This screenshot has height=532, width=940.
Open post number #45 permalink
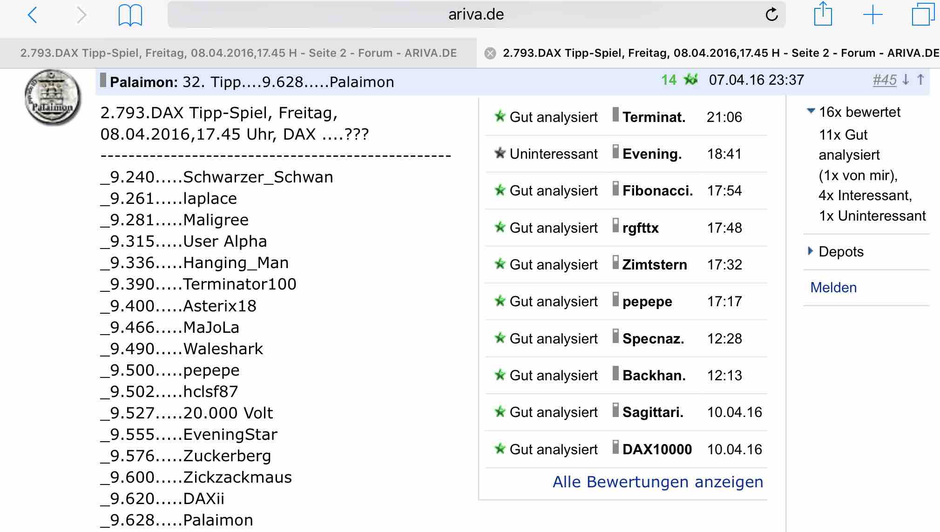[x=884, y=80]
